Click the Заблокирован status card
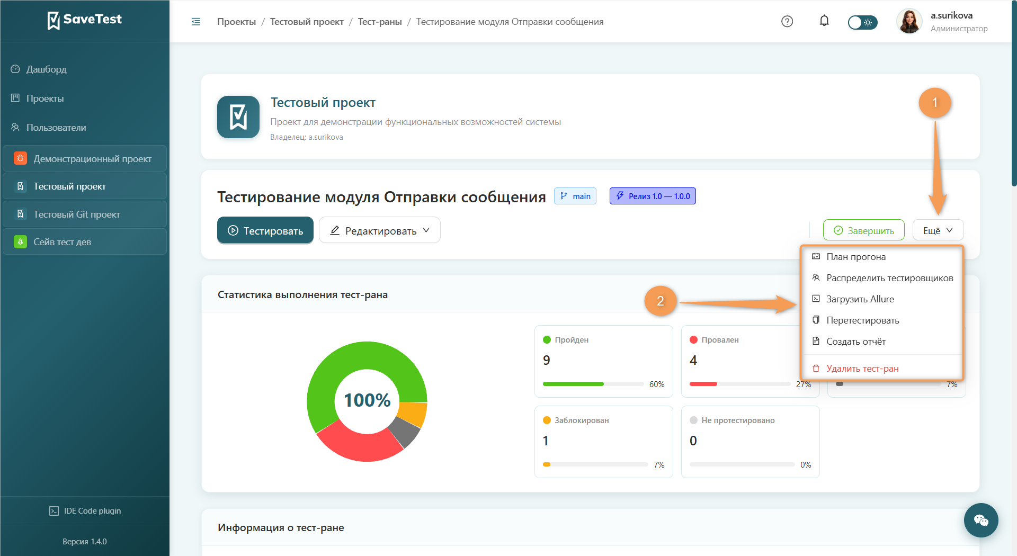1017x556 pixels. coord(604,442)
